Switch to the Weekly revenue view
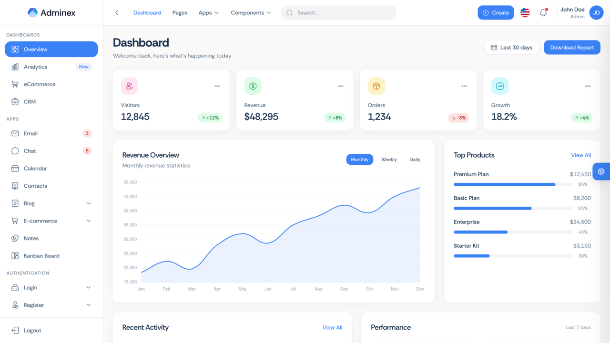Screen dimensions: 610x343 (389, 159)
